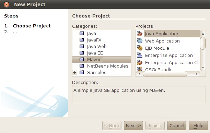Click the Java category folder icon
The height and width of the screenshot is (133, 210).
click(82, 33)
